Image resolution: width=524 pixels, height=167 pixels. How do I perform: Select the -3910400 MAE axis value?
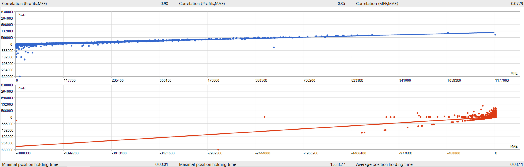point(119,153)
